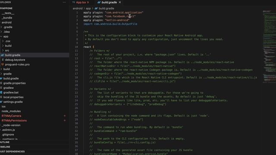Click the debug.keystore file icon
276x155 pixels.
tap(3, 60)
